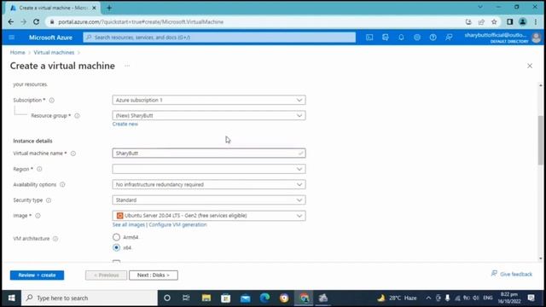This screenshot has height=307, width=546.
Task: Open the Azure portal hamburger menu
Action: pos(11,38)
